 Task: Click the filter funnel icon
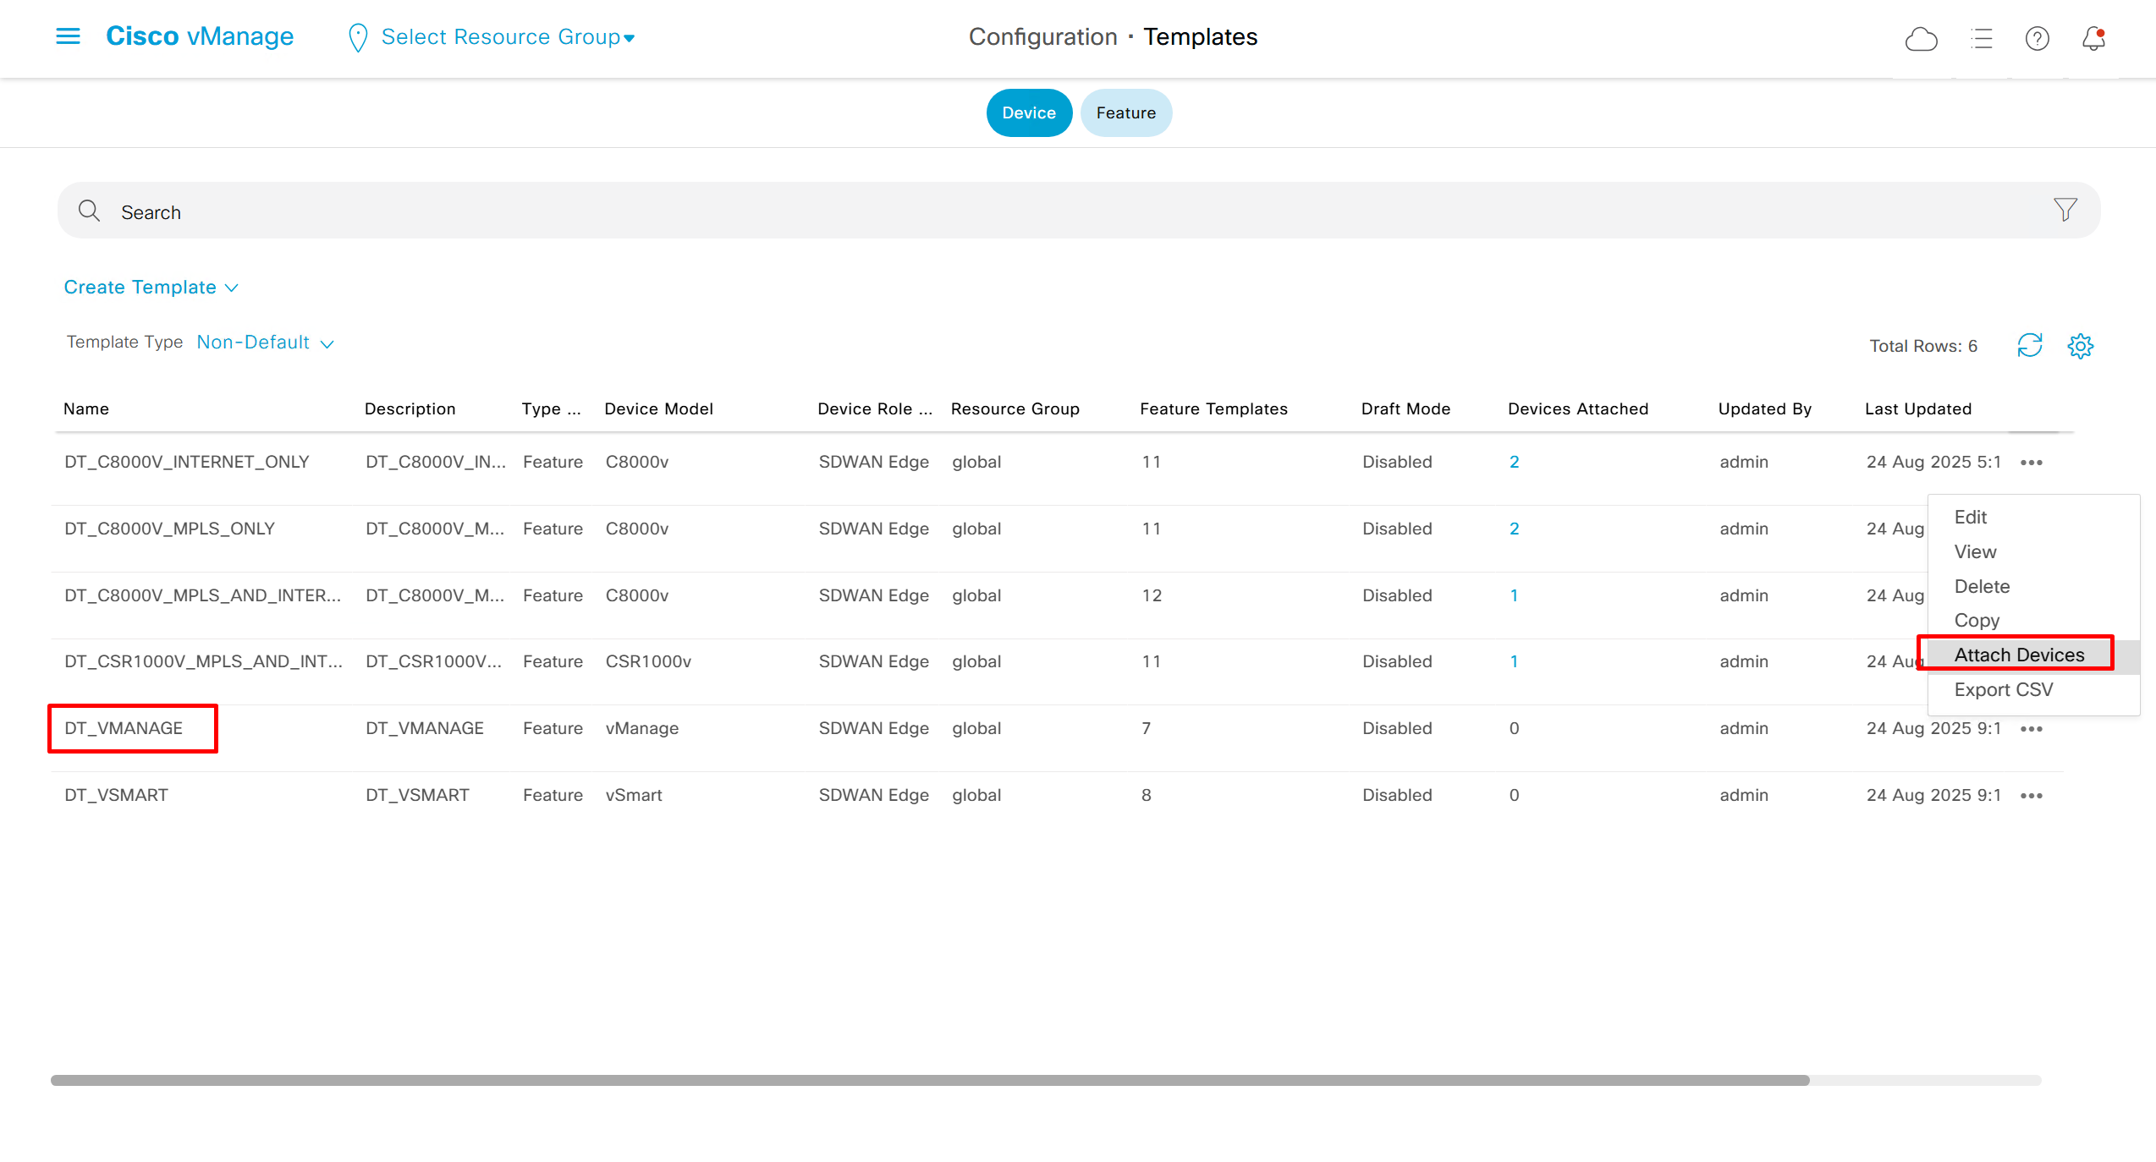click(x=2065, y=210)
